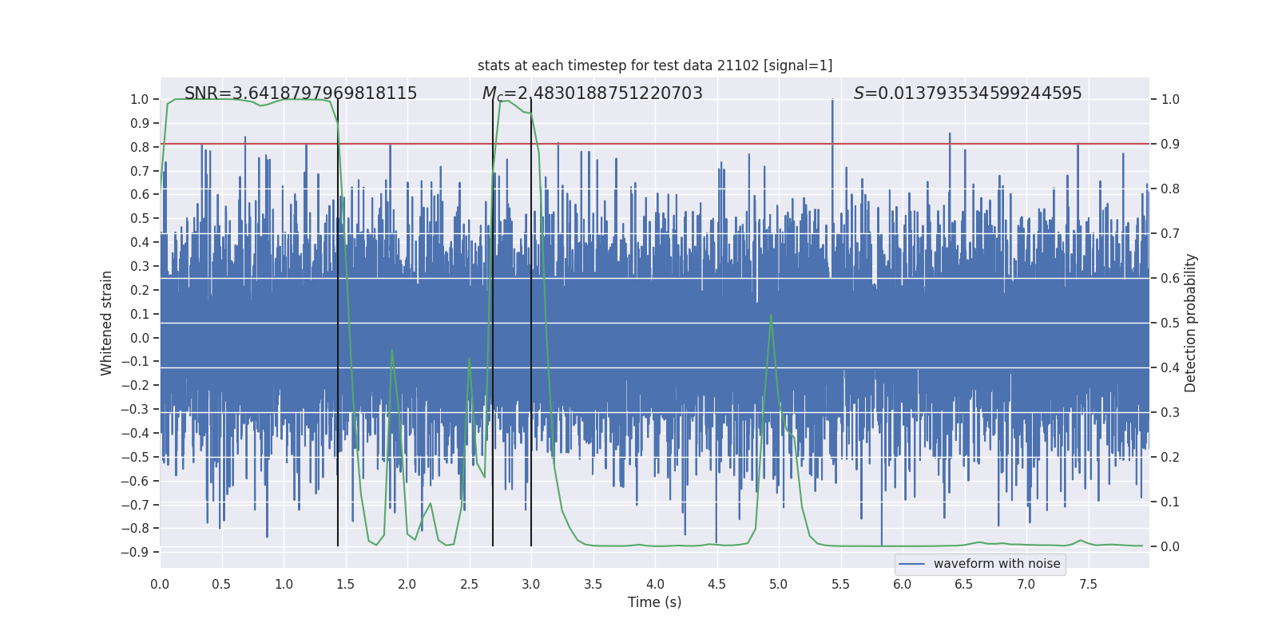Click the S=0.0138 annotation text
The height and width of the screenshot is (639, 1278).
[967, 93]
